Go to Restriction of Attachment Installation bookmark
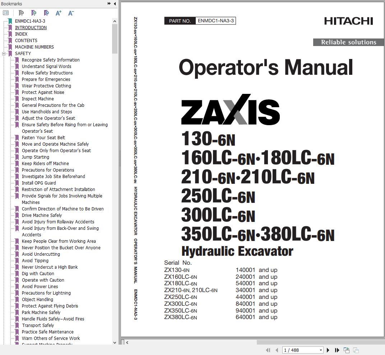 59,189
